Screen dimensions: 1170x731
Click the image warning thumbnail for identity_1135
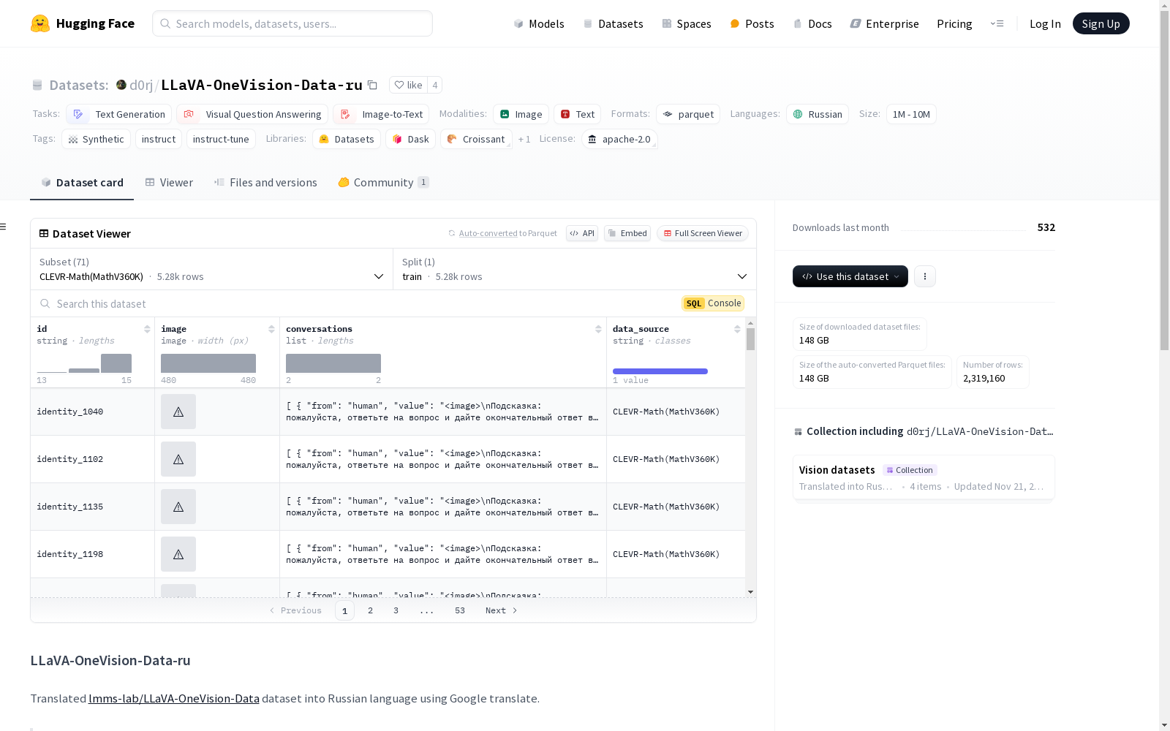pyautogui.click(x=178, y=507)
